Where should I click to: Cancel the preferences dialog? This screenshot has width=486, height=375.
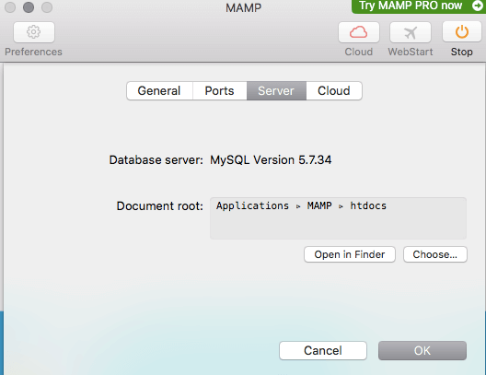[x=323, y=350]
